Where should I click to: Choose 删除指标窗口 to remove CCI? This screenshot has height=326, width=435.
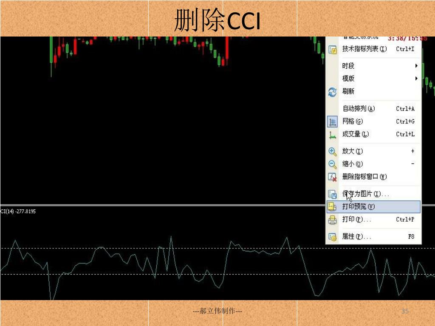tap(373, 177)
